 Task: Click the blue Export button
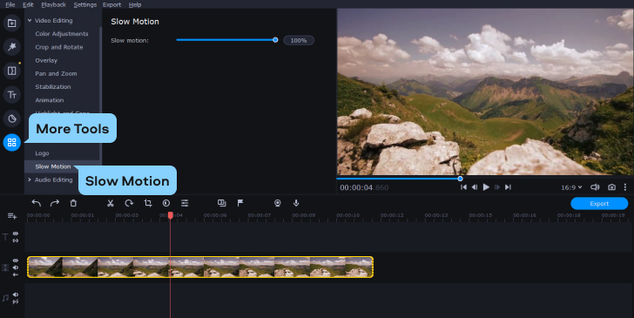coord(599,204)
